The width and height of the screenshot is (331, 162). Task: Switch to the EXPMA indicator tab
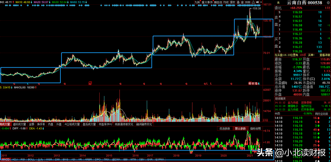160,160
